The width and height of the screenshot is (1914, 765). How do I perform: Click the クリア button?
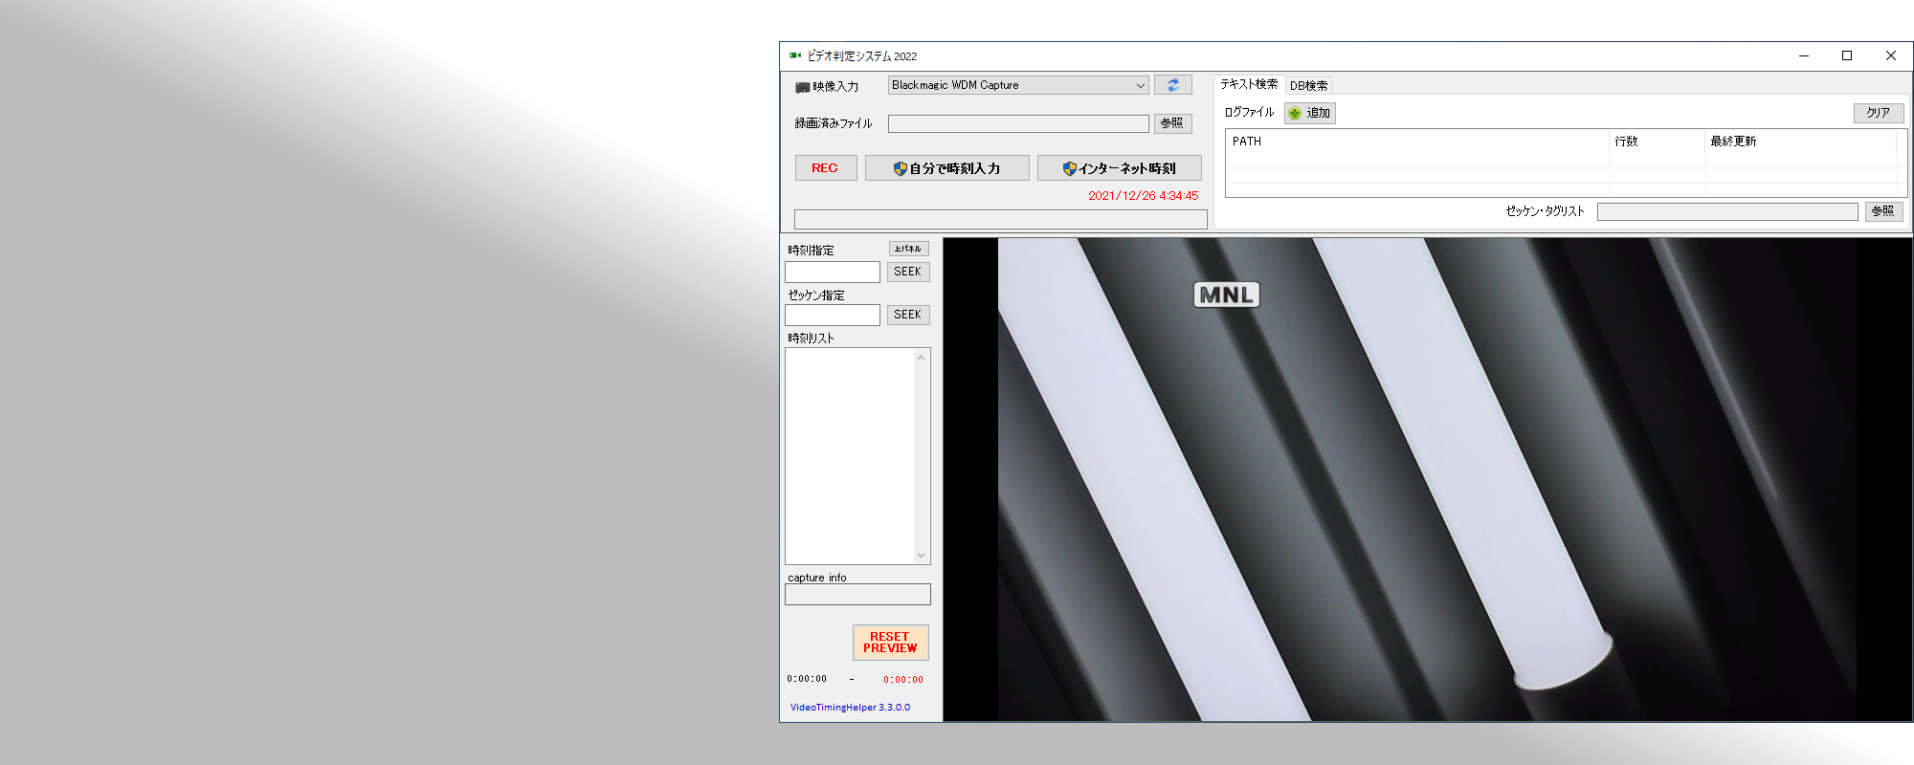[1878, 113]
